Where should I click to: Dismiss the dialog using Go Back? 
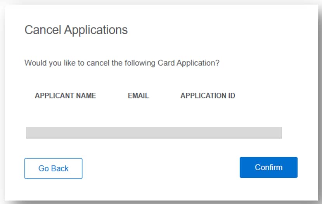[x=54, y=168]
